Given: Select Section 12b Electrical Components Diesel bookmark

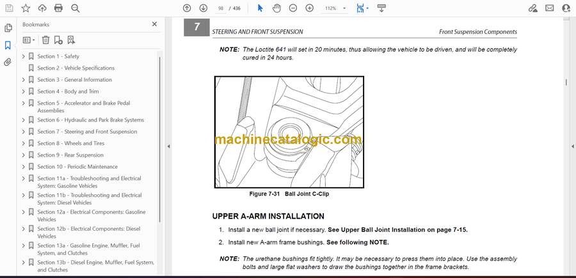Looking at the screenshot, I should point(88,233).
